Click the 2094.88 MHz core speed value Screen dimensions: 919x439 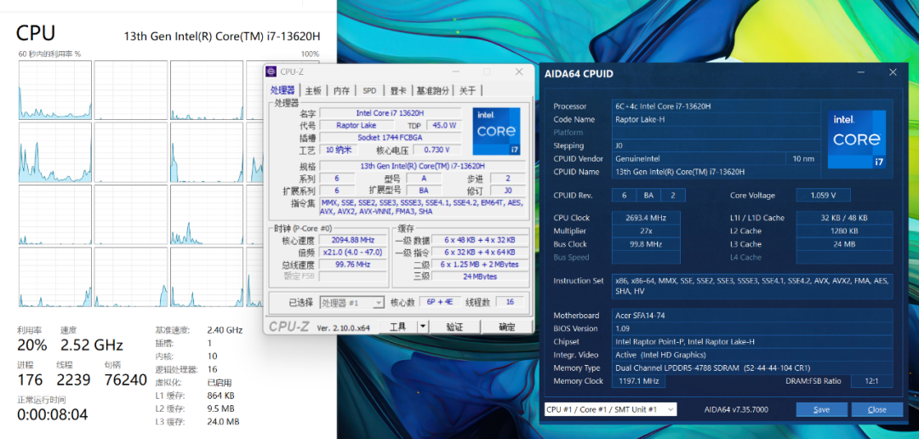click(x=352, y=240)
